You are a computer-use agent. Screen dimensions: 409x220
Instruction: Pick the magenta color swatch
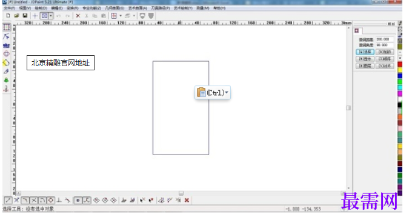400,93
